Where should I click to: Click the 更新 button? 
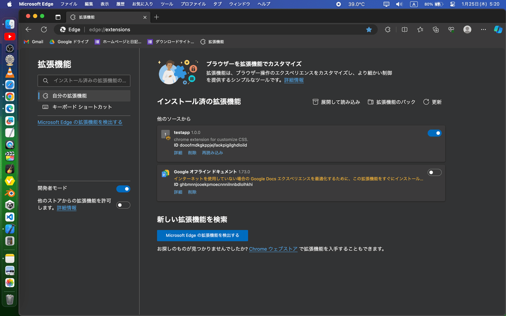[432, 102]
